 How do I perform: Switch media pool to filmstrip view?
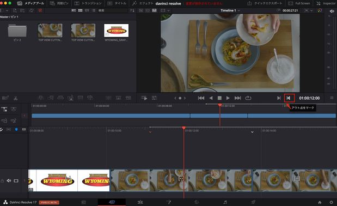[73, 10]
